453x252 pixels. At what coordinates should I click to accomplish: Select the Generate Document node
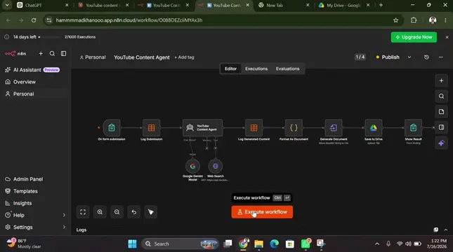(334, 127)
